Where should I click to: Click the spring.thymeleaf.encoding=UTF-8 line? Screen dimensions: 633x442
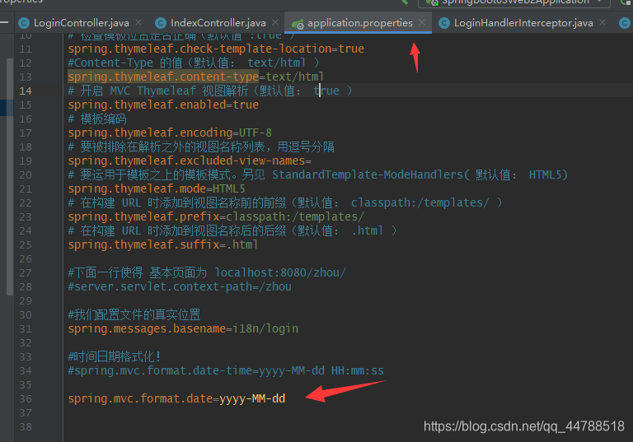pyautogui.click(x=170, y=133)
